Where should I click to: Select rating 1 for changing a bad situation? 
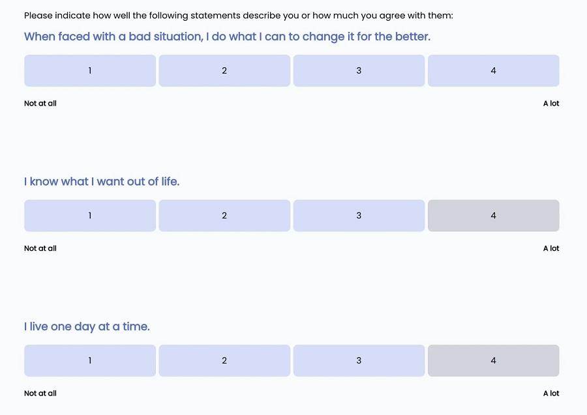point(90,71)
